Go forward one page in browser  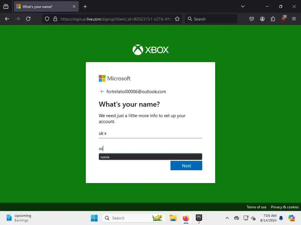[x=18, y=19]
